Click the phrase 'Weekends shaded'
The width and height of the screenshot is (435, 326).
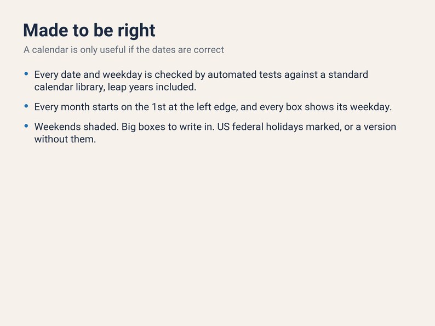coord(76,127)
